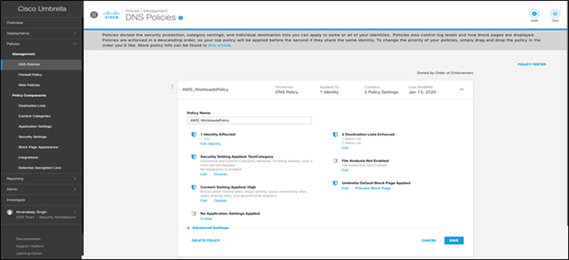Click the 'Jan 13, 2020' last modified date

coord(422,92)
